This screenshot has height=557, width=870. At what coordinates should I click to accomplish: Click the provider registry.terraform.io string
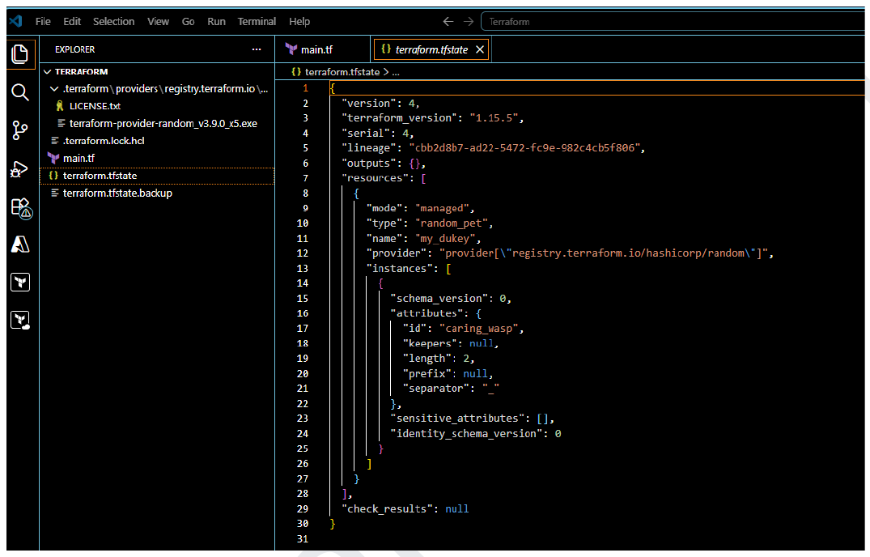(x=604, y=253)
